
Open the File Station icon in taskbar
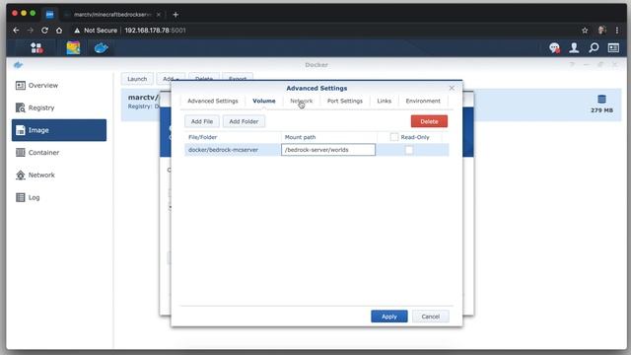click(x=73, y=48)
